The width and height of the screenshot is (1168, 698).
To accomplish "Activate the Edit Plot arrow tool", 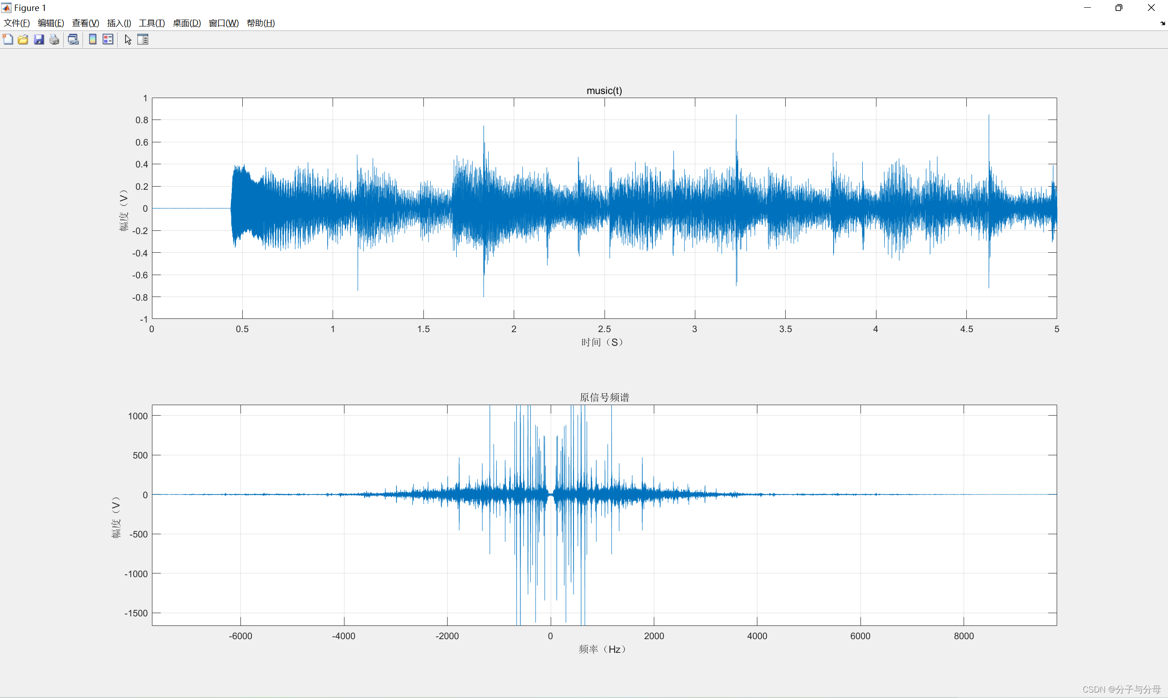I will (128, 40).
